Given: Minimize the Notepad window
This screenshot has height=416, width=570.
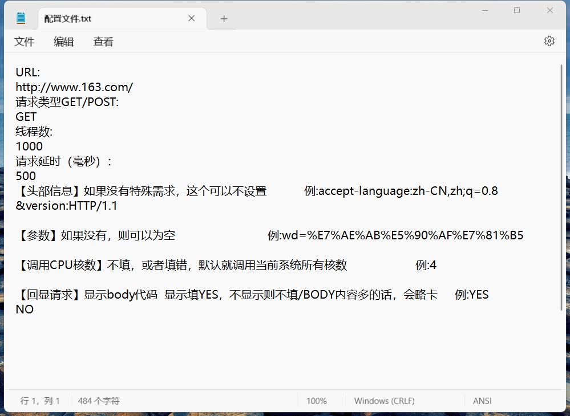Looking at the screenshot, I should (x=484, y=10).
